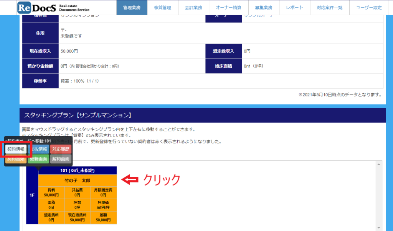Screen dimensions: 393x231
Task: Select the オーナー精算 menu item
Action: pyautogui.click(x=228, y=8)
